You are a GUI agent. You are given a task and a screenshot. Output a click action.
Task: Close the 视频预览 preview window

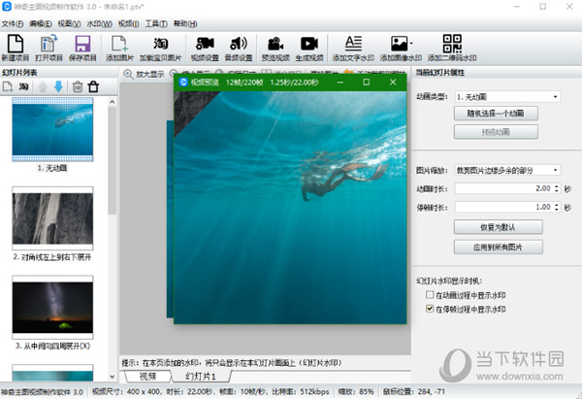pos(393,83)
